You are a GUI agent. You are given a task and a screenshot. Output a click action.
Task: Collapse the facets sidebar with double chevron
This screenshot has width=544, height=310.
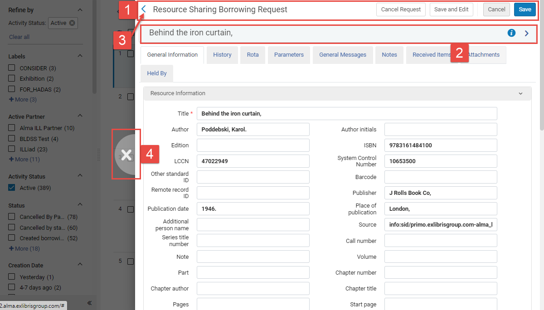[x=89, y=303]
